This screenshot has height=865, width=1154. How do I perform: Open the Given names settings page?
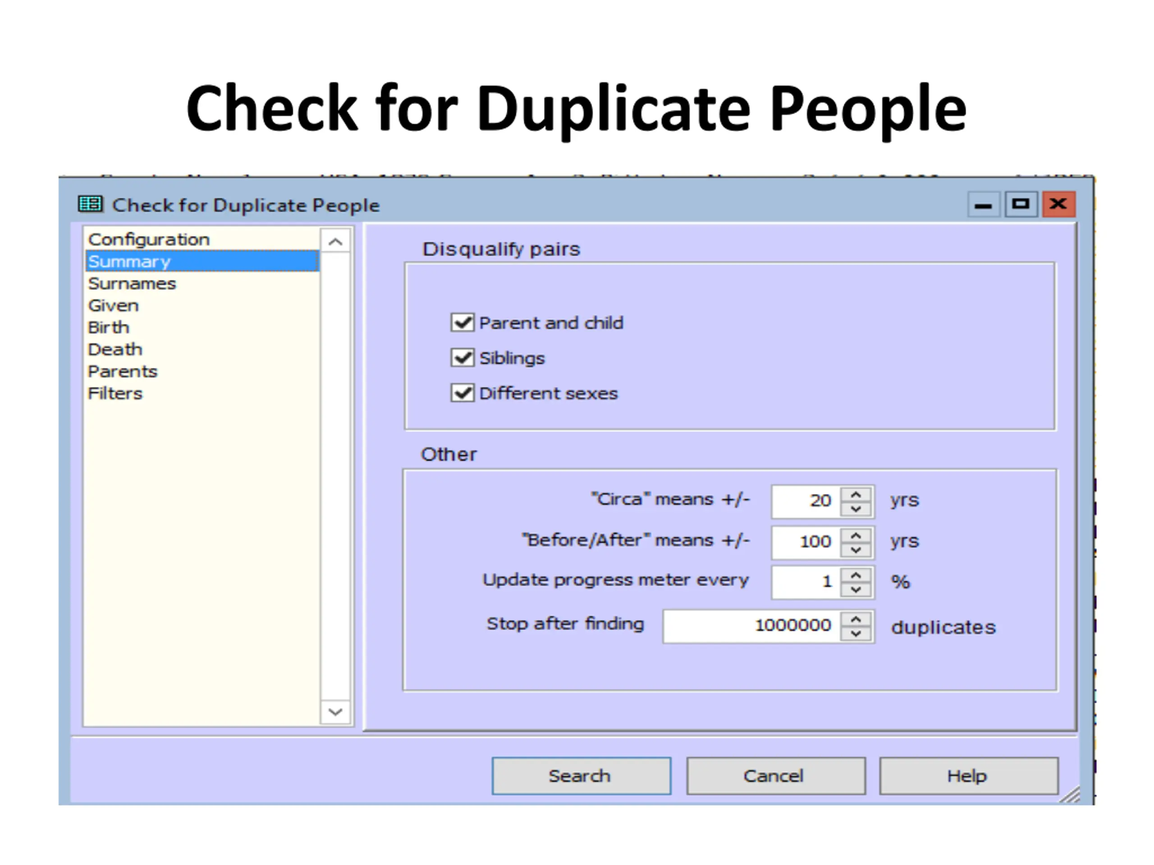coord(202,305)
